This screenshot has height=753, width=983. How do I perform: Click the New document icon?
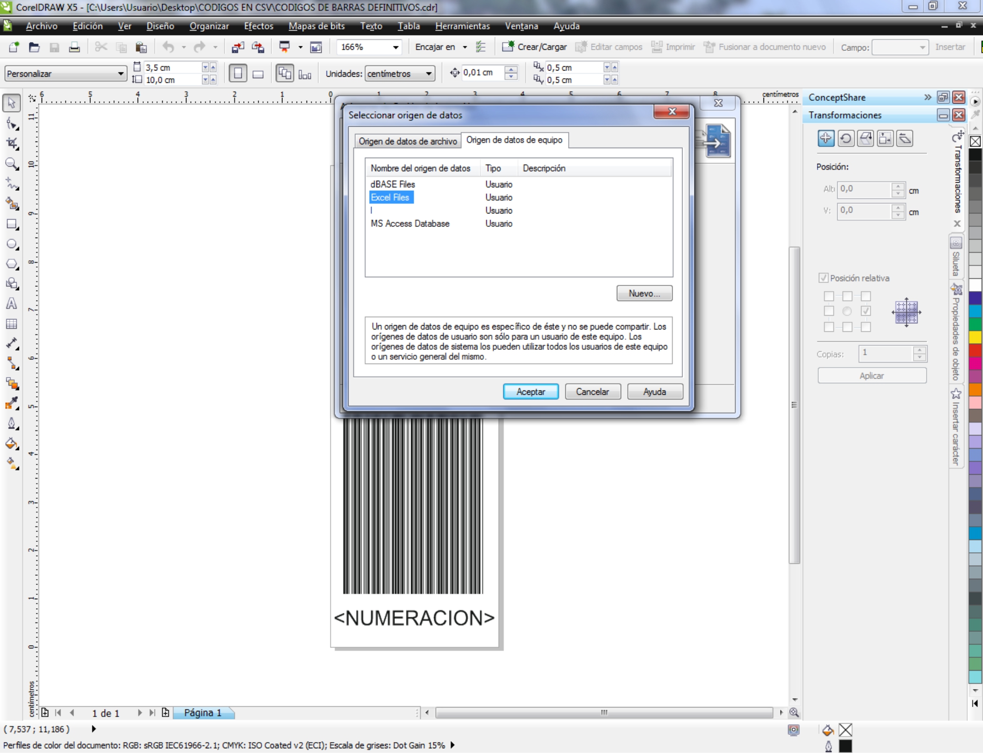14,47
